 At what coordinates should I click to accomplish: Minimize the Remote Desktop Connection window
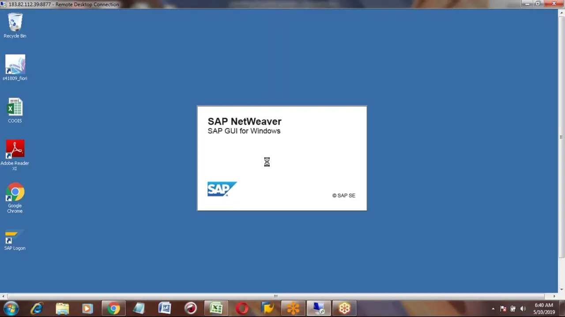tap(528, 4)
